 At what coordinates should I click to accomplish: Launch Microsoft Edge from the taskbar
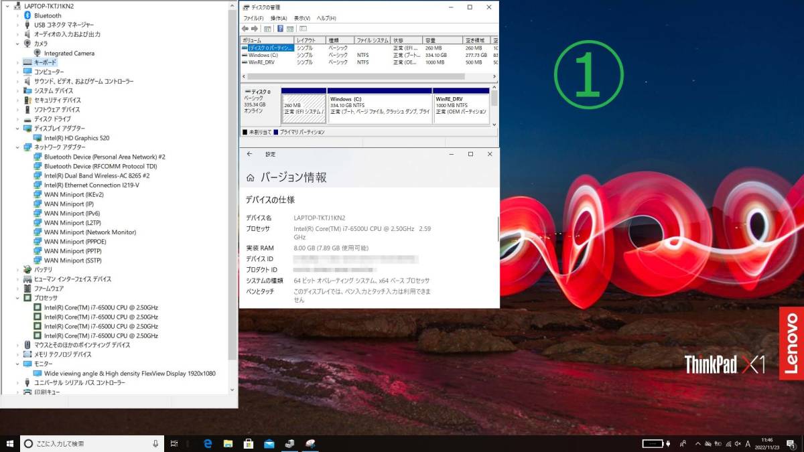(208, 443)
